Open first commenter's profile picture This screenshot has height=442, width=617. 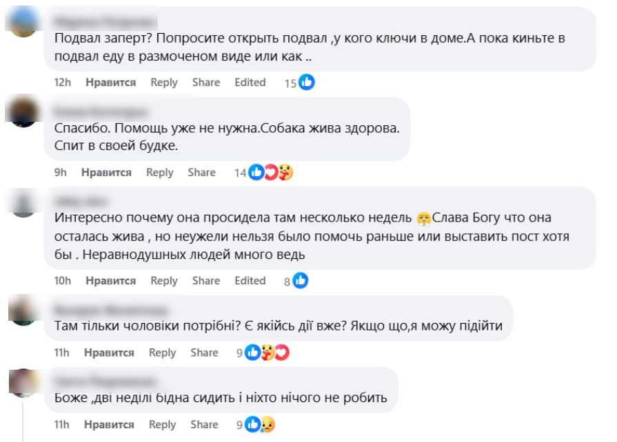click(24, 22)
